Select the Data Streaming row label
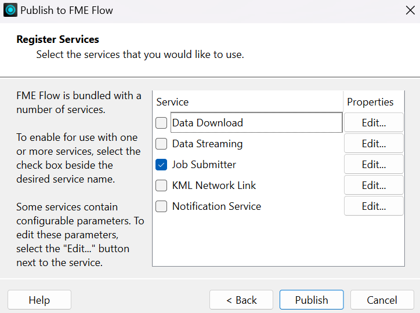Image resolution: width=420 pixels, height=313 pixels. click(208, 144)
